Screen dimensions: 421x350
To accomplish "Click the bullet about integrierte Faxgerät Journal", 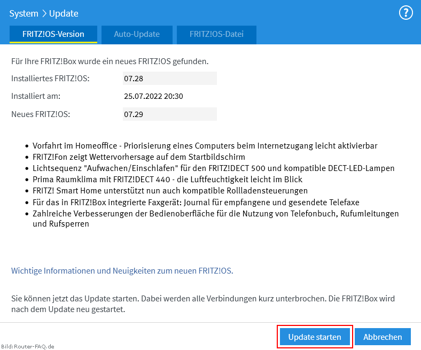I will click(x=196, y=203).
